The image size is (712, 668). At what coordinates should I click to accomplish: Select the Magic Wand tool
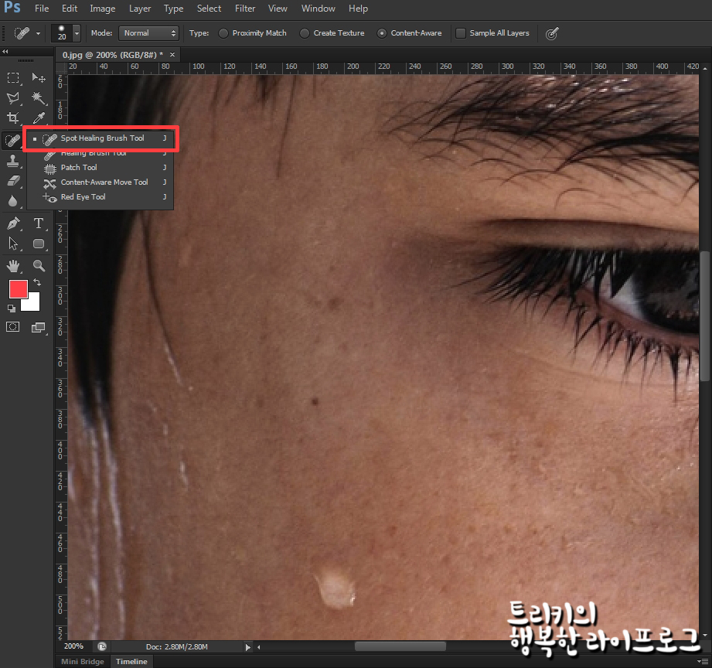pos(38,98)
